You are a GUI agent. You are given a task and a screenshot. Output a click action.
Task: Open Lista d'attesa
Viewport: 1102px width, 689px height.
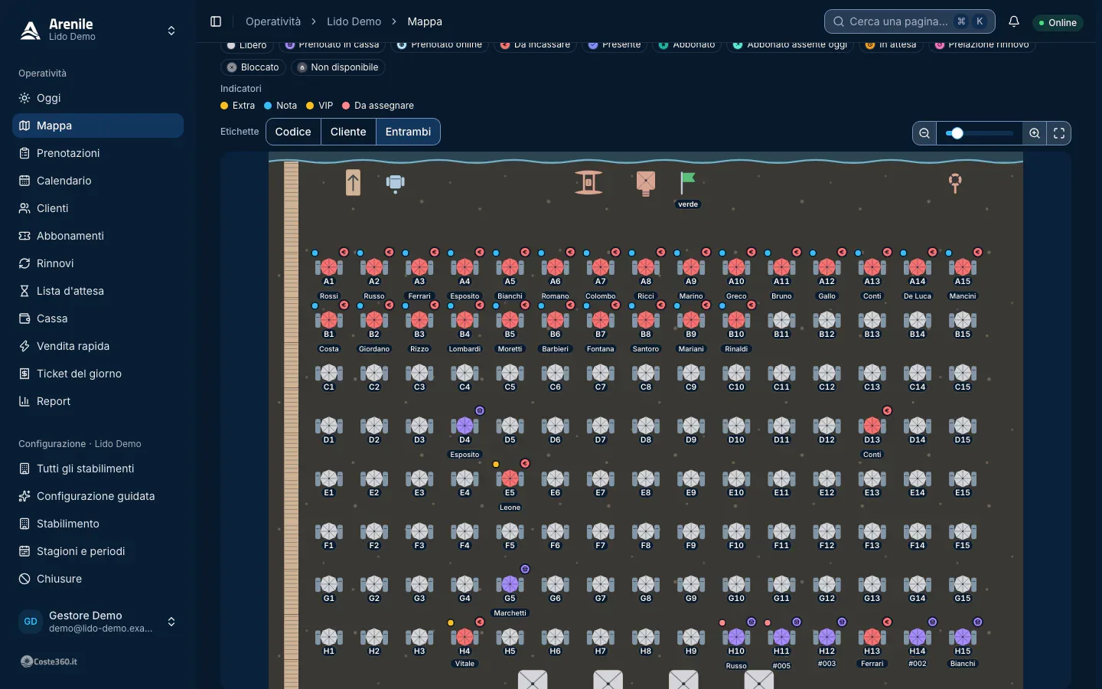point(98,291)
